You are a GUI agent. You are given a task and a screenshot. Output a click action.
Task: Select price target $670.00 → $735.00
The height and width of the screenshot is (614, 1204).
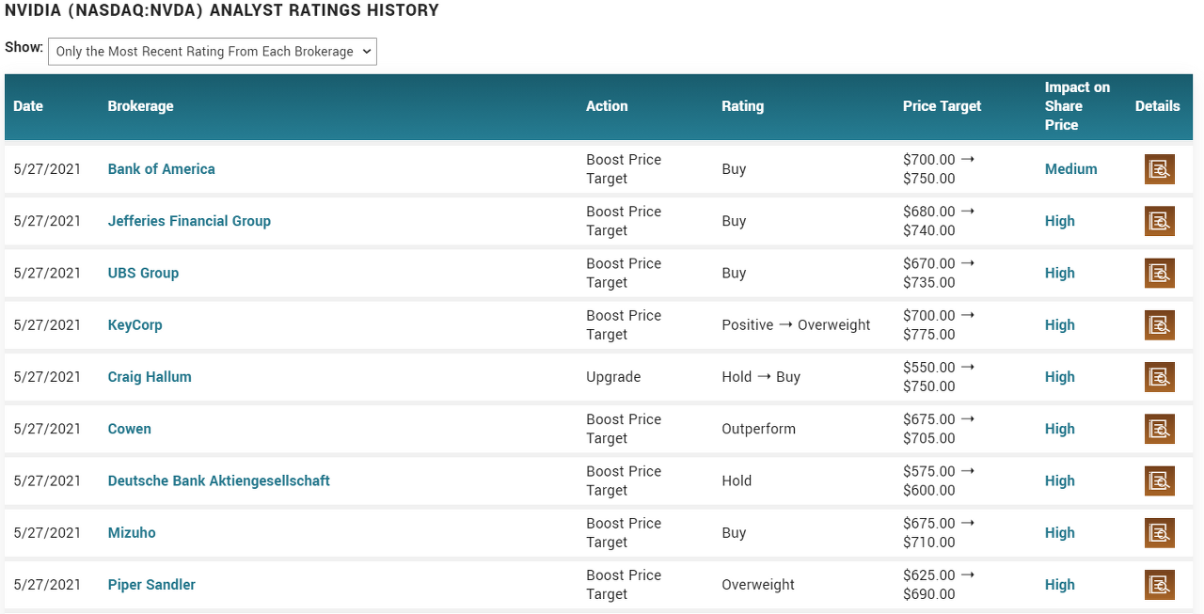pos(939,273)
